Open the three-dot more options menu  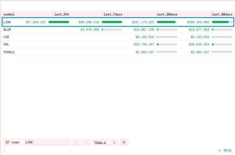(x=220, y=150)
